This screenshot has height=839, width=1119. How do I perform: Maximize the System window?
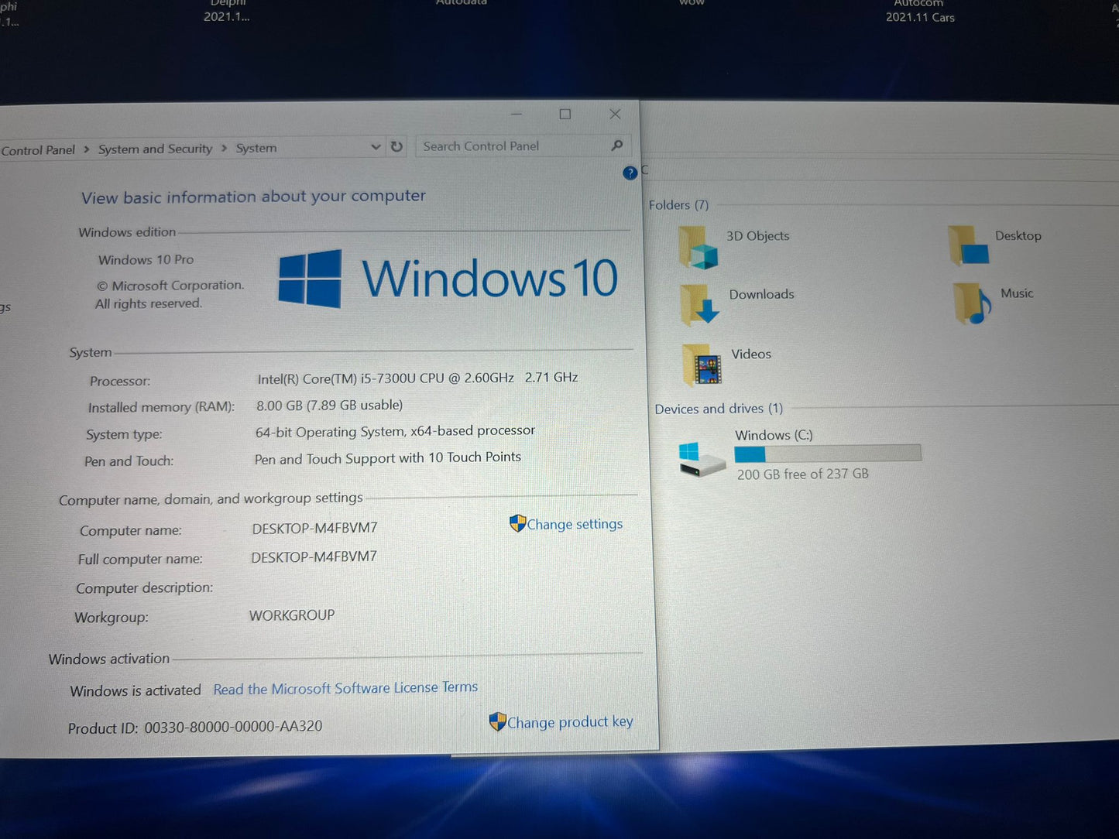tap(565, 115)
